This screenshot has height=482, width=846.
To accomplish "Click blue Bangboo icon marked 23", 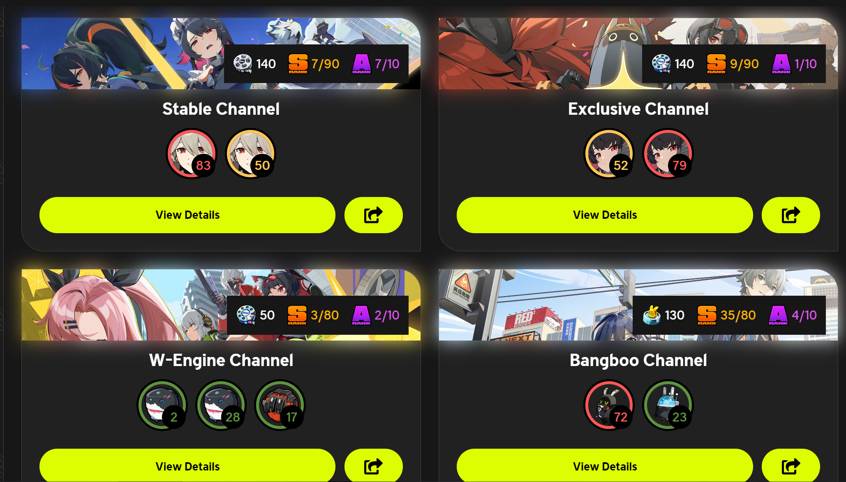I will click(668, 405).
